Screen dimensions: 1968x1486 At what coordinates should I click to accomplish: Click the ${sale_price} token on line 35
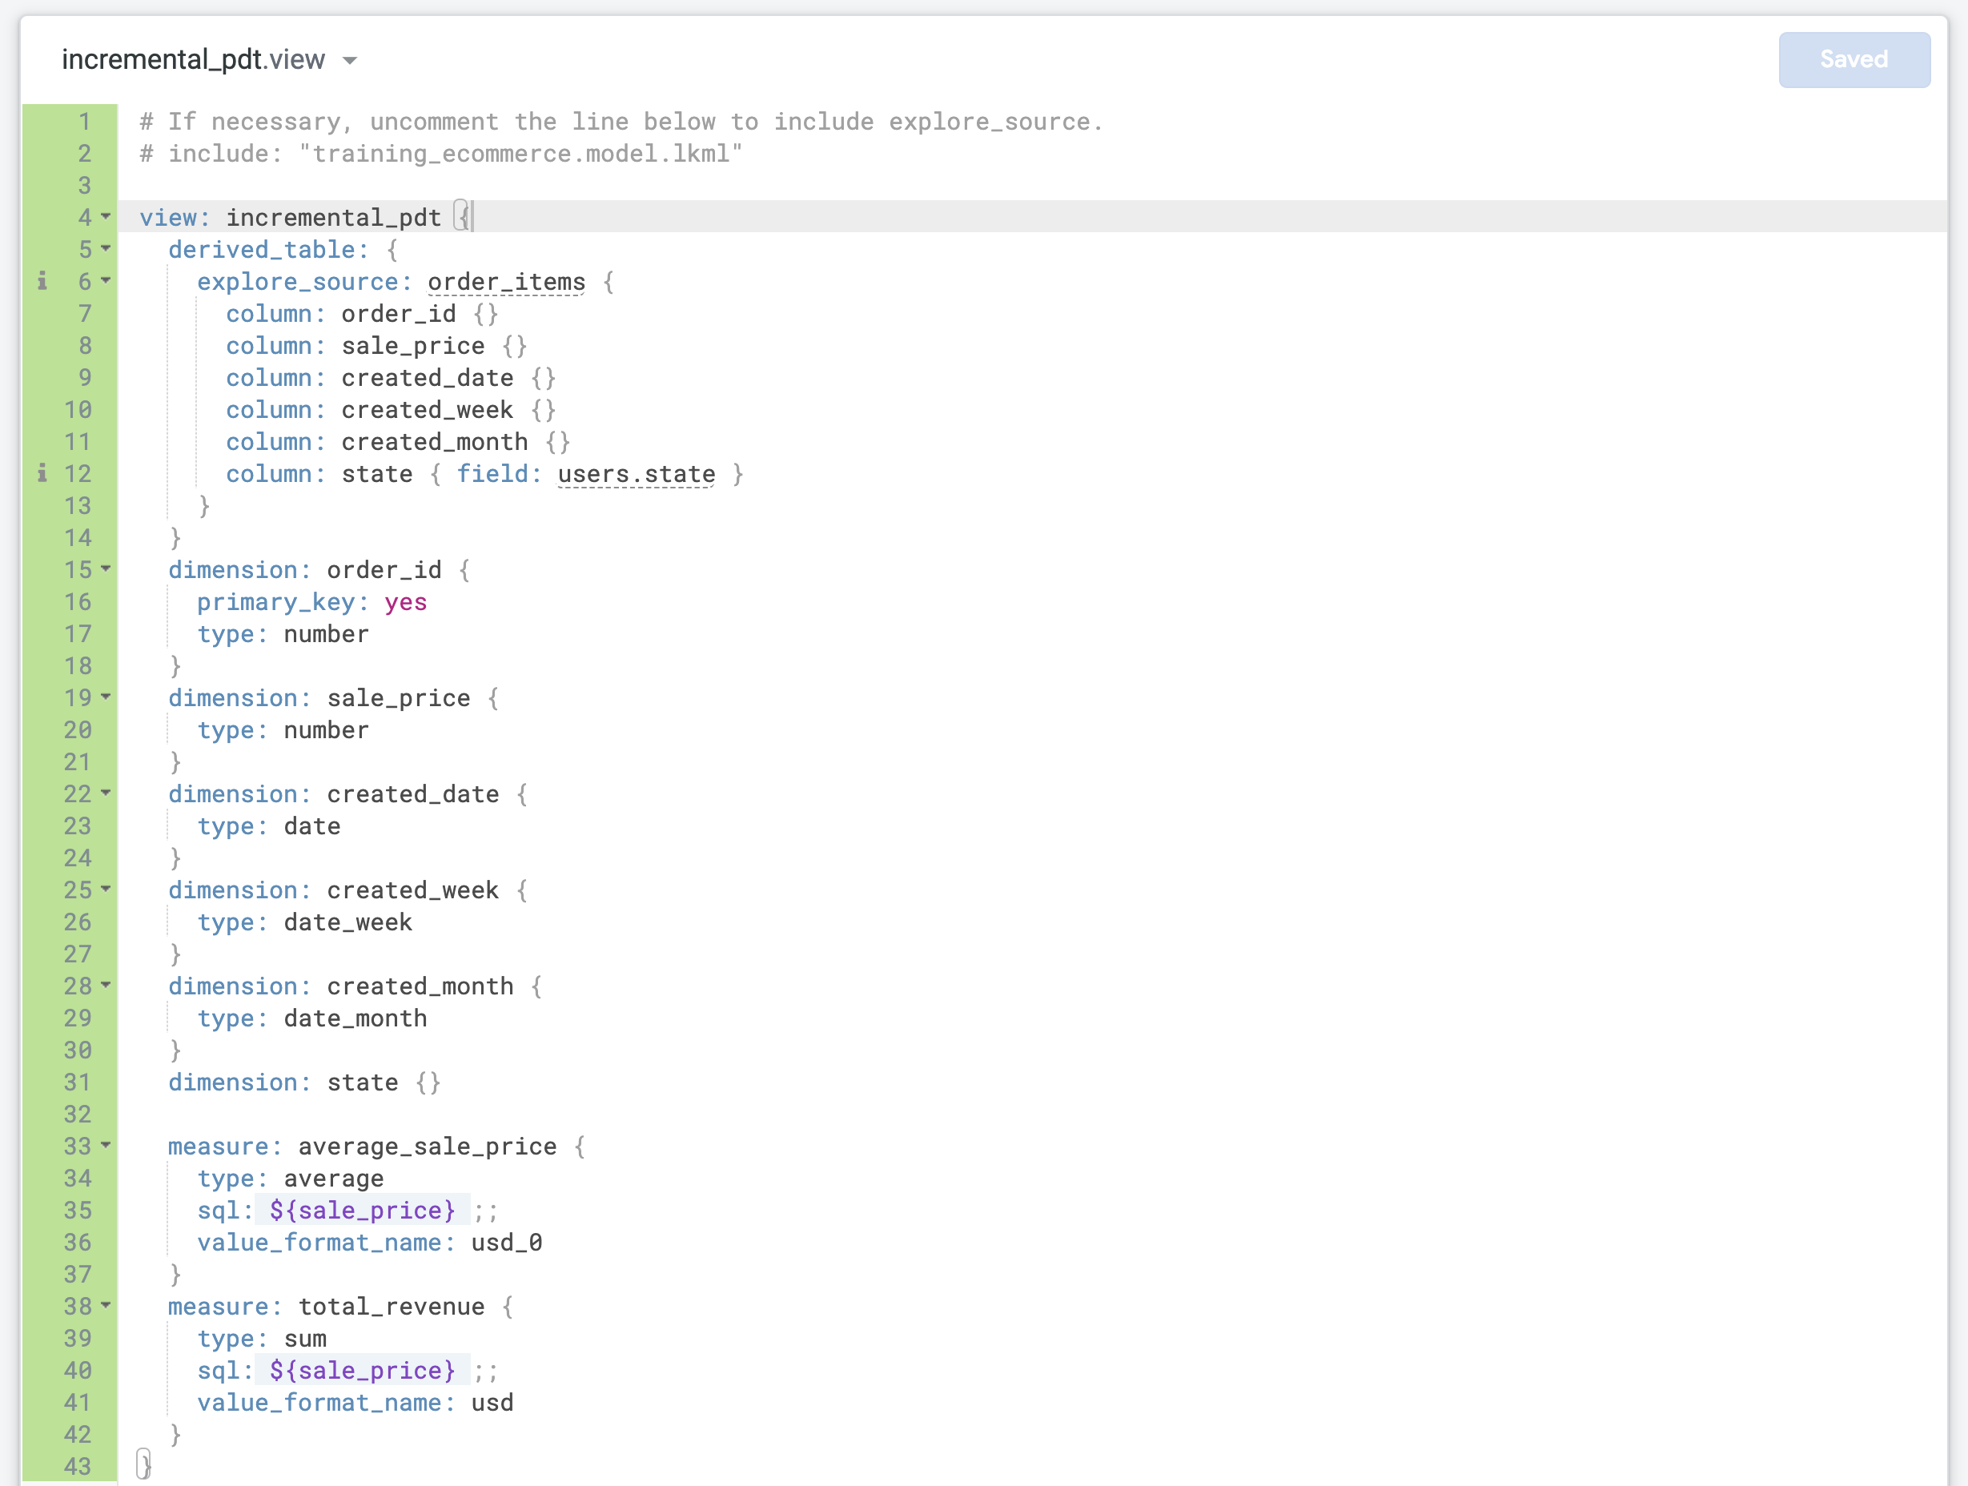pos(361,1210)
